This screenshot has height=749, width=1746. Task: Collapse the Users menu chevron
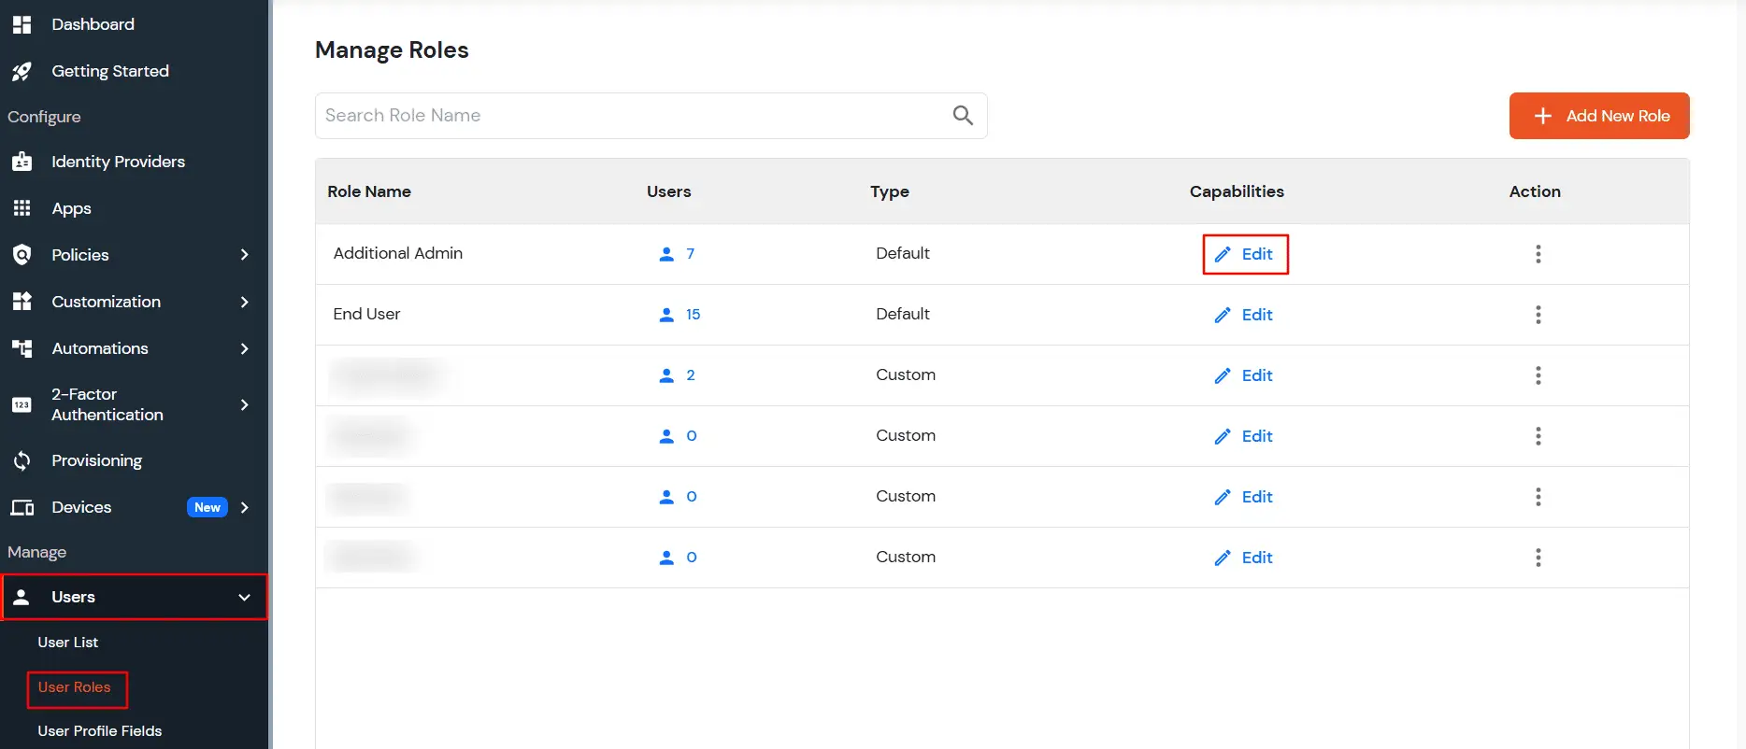coord(245,598)
